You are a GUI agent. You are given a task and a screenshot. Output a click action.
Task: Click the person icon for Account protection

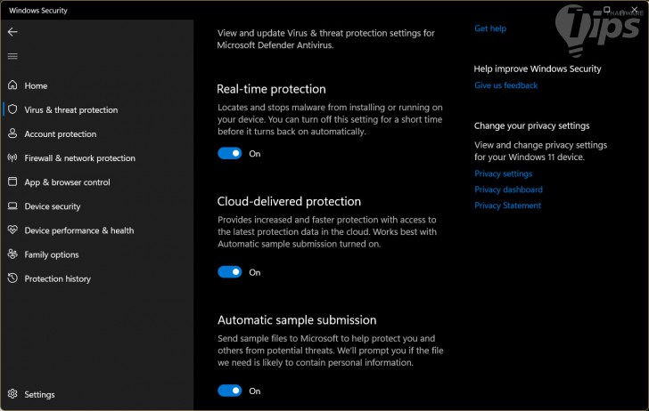click(12, 133)
